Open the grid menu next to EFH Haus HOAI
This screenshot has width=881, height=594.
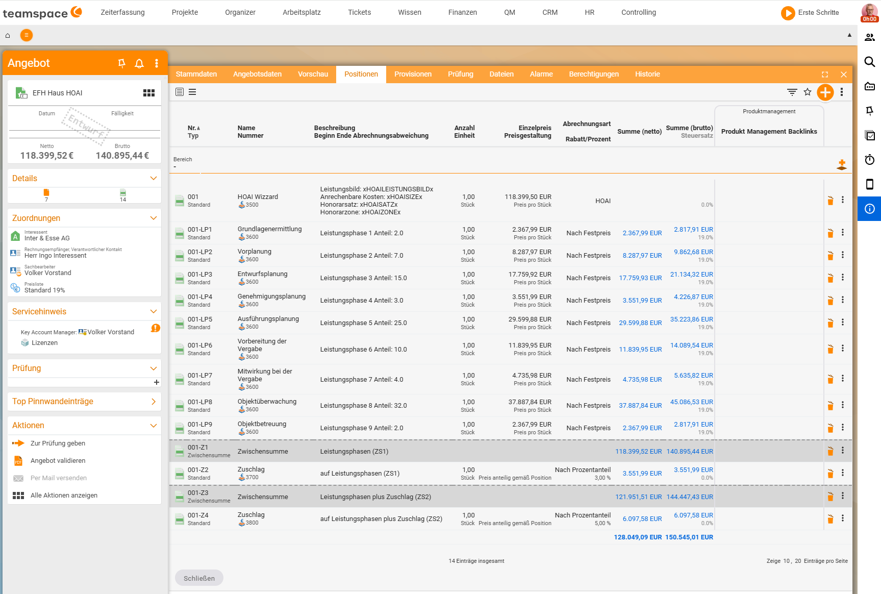click(x=149, y=93)
